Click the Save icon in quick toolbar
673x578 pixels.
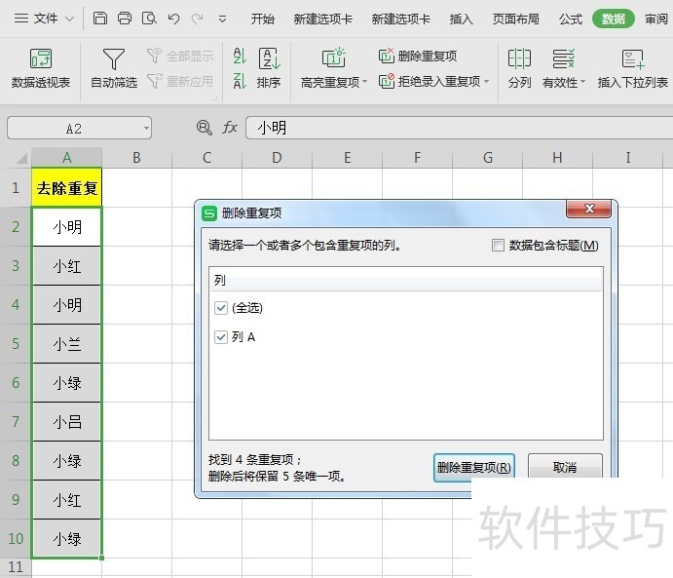coord(101,19)
